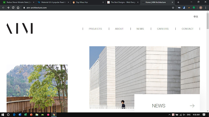Click the ABOUT link
Viewport: 209px width, 117px height.
coord(119,29)
